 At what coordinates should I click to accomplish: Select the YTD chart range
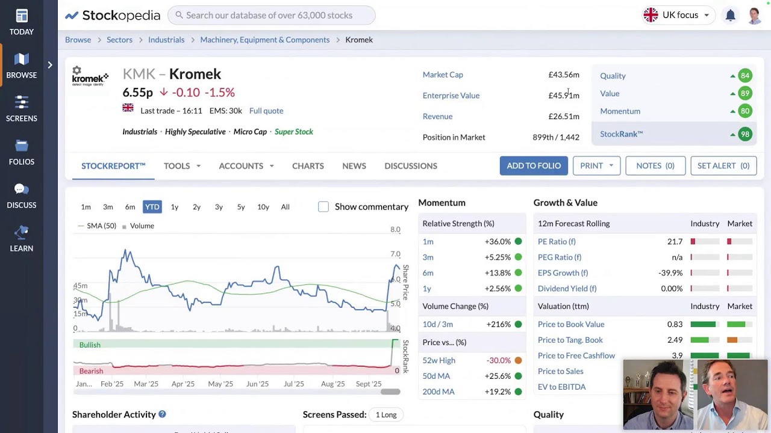(x=152, y=207)
